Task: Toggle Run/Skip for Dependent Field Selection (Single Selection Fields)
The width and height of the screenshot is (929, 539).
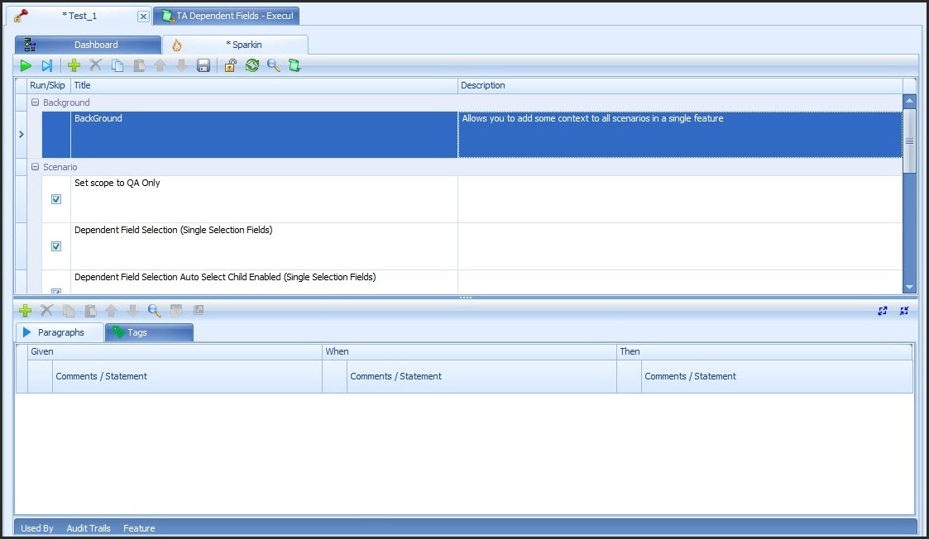Action: click(x=56, y=246)
